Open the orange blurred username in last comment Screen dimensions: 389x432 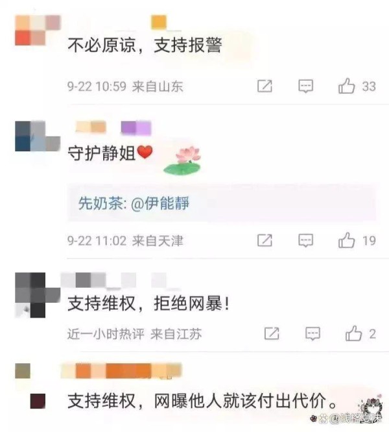(x=121, y=370)
